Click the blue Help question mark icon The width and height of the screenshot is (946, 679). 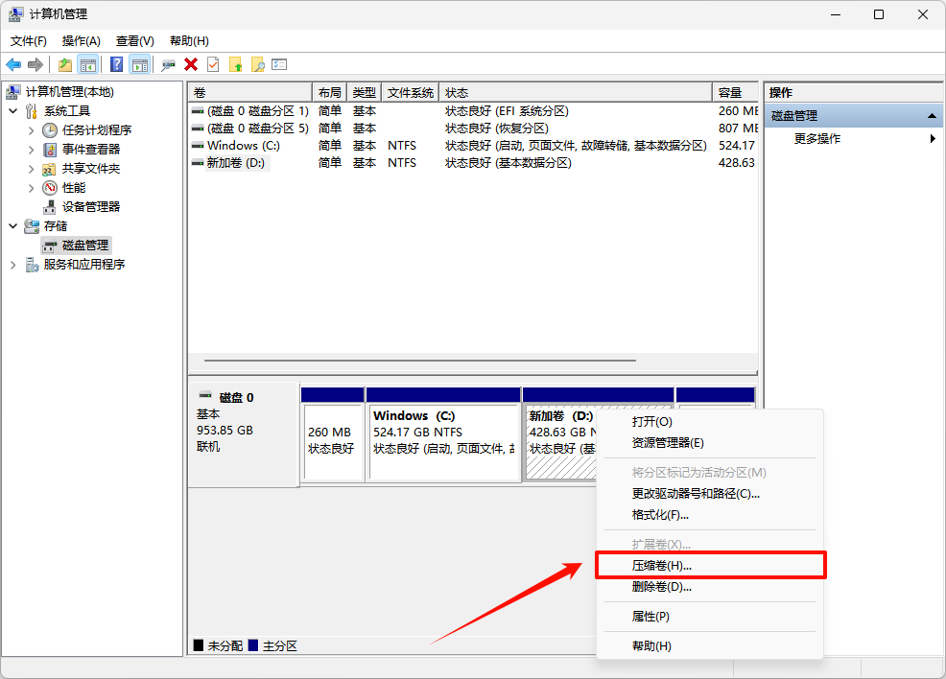[x=116, y=64]
